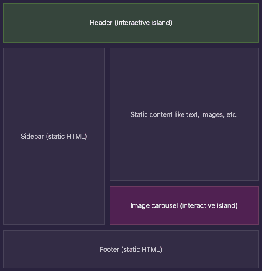Click the Footer static HTML block
The width and height of the screenshot is (262, 271).
tap(131, 249)
